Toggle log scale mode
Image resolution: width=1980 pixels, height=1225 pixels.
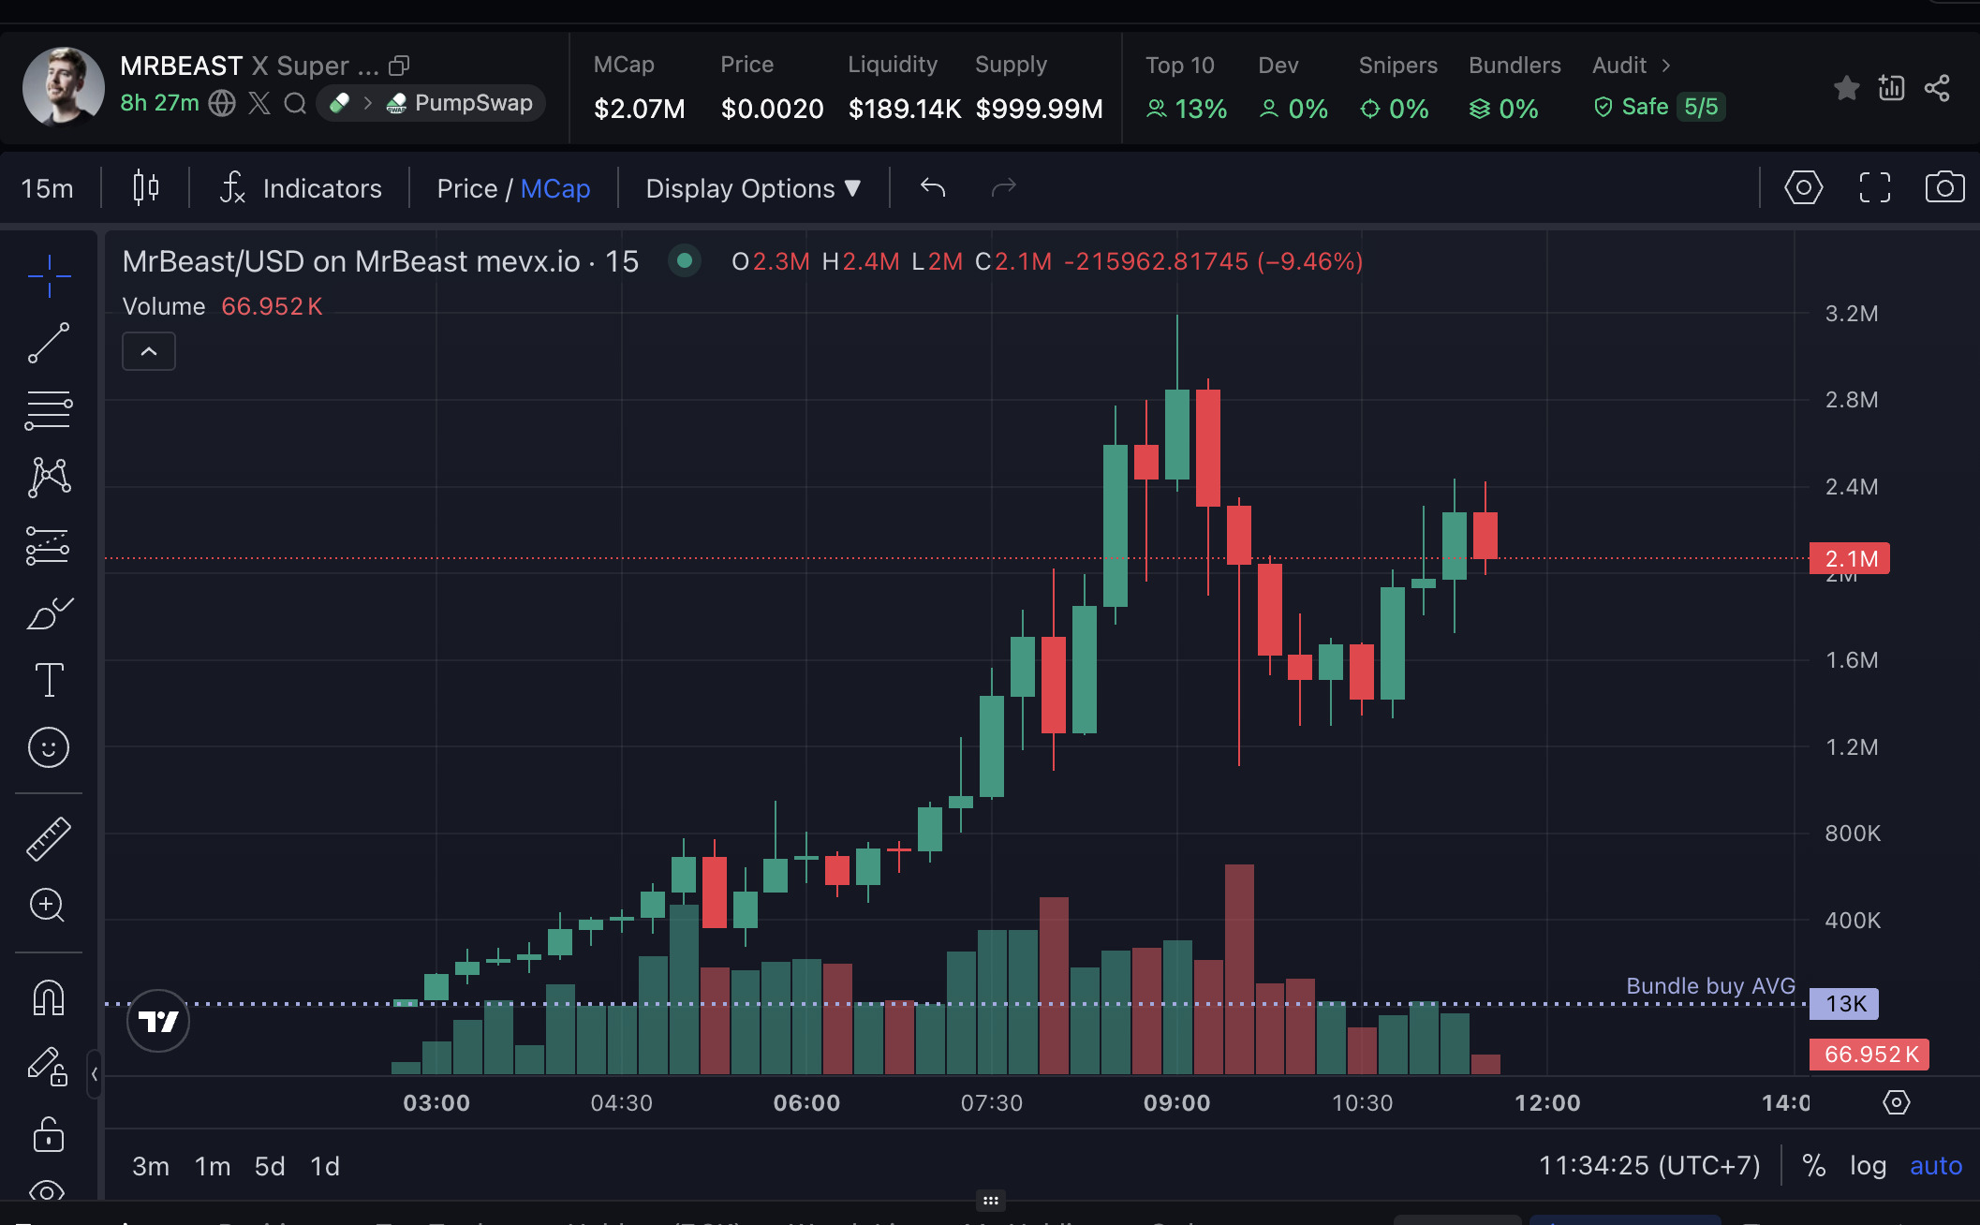pos(1868,1166)
